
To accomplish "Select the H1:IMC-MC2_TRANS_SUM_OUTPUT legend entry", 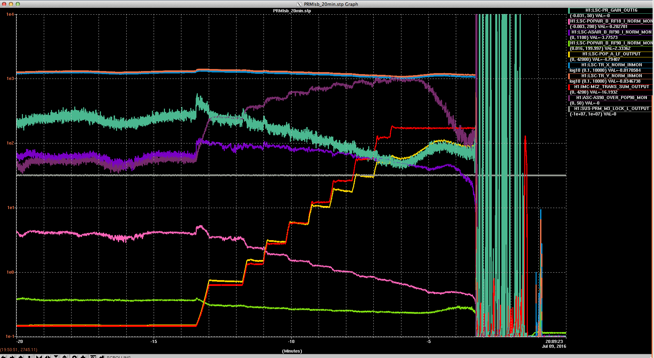I will point(611,87).
